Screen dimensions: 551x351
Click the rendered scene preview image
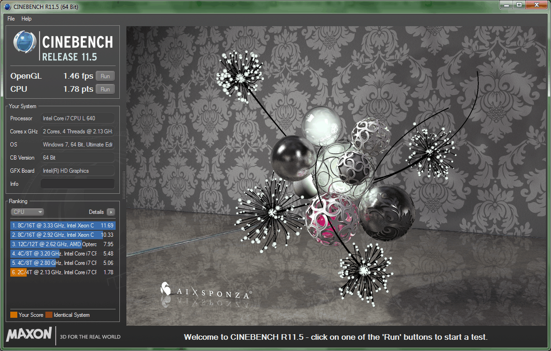336,175
